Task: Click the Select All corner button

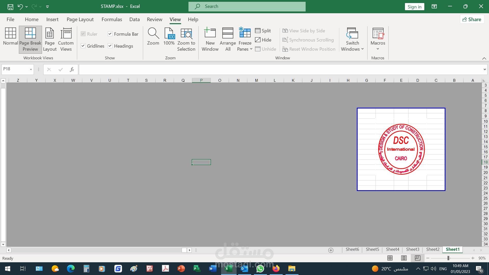Action: click(484, 80)
